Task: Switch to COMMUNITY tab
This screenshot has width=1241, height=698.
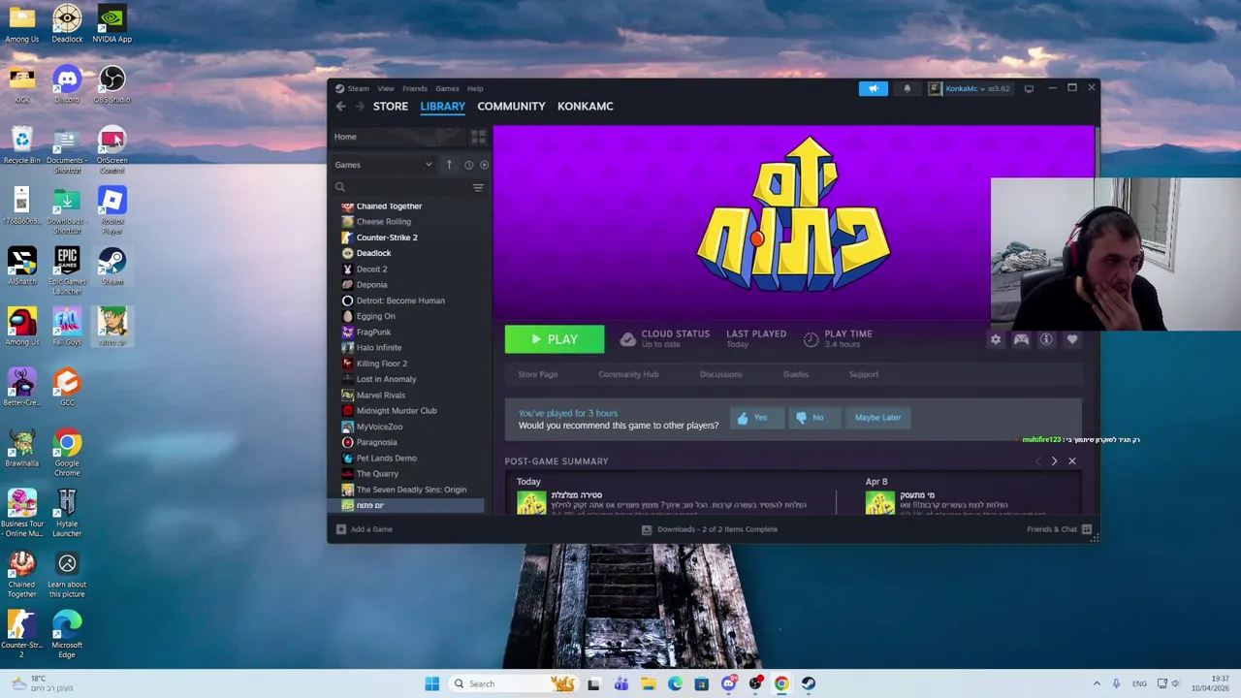Action: click(511, 107)
